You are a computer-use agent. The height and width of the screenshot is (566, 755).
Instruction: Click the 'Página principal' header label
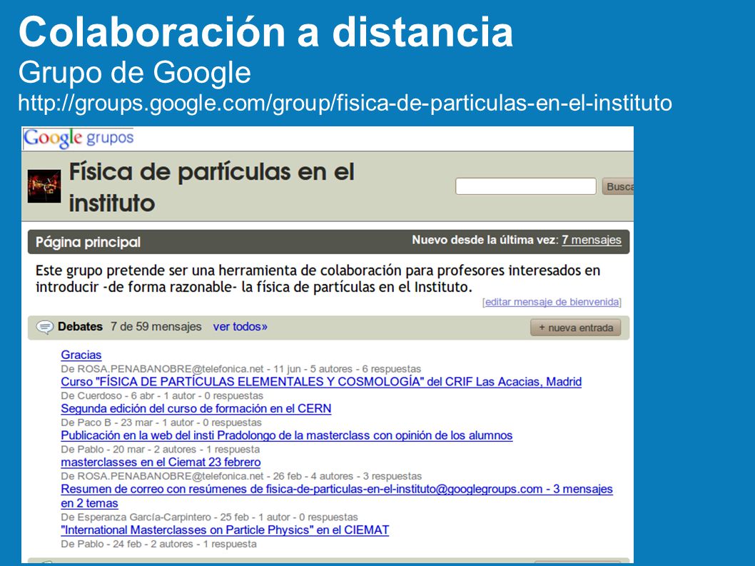pos(88,242)
